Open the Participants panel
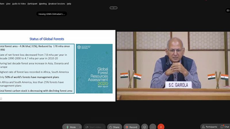Image resolution: width=230 pixels, height=129 pixels. (x=209, y=127)
